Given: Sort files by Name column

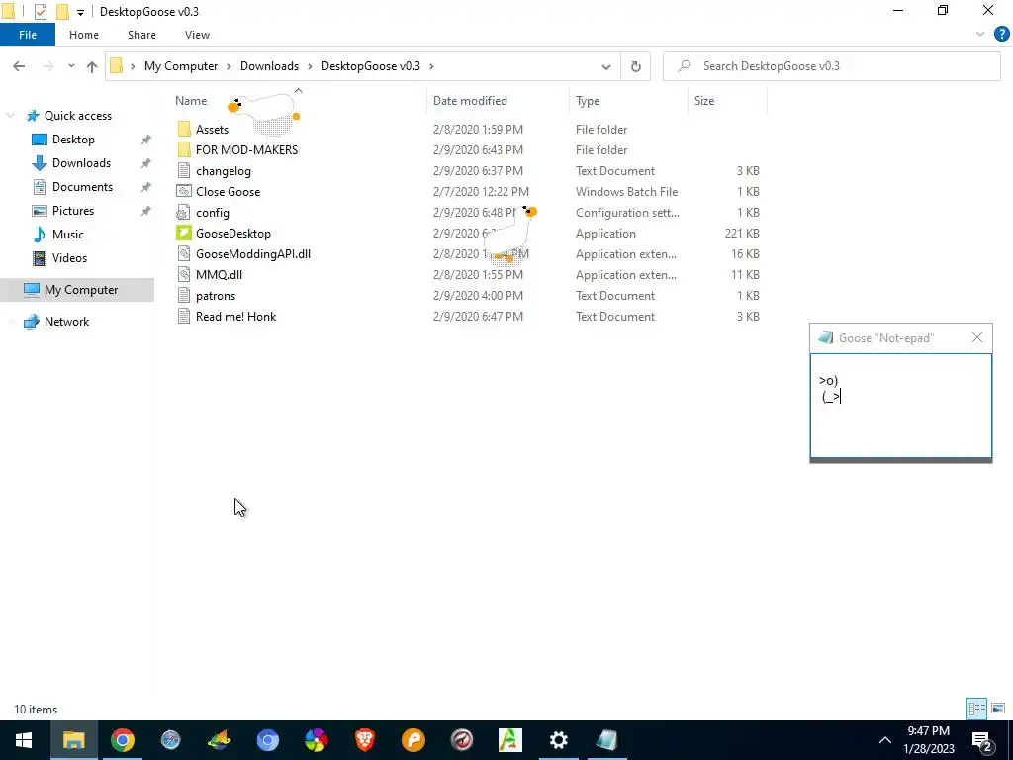Looking at the screenshot, I should 191,101.
